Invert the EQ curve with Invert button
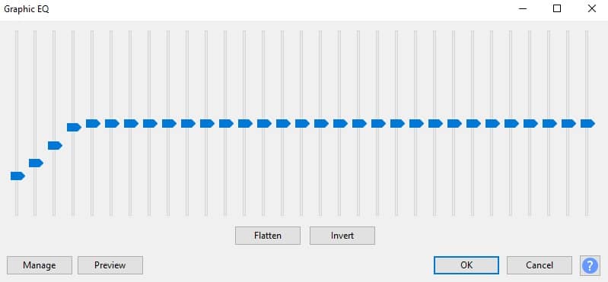Image resolution: width=608 pixels, height=282 pixels. pyautogui.click(x=342, y=236)
